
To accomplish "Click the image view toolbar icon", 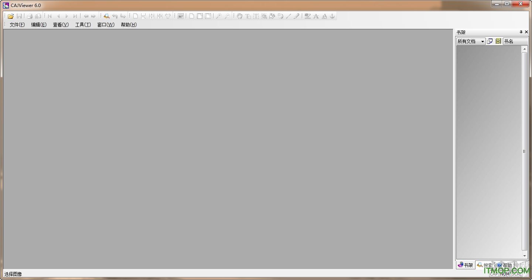I will 181,16.
